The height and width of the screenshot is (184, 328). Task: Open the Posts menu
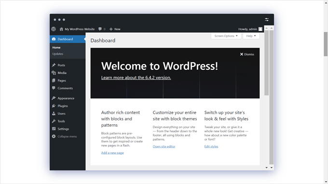coord(68,65)
